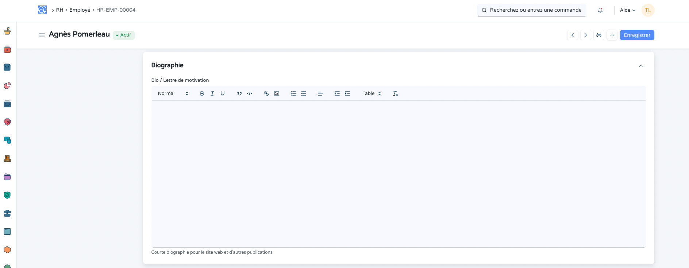Click the HR-EMP-00004 breadcrumb text
Viewport: 689px width, 268px height.
point(116,10)
